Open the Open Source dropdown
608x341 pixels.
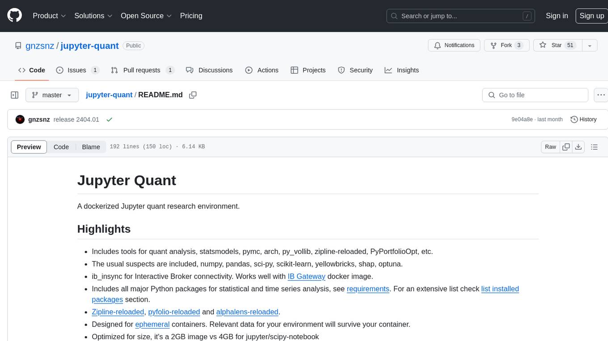[x=146, y=16]
